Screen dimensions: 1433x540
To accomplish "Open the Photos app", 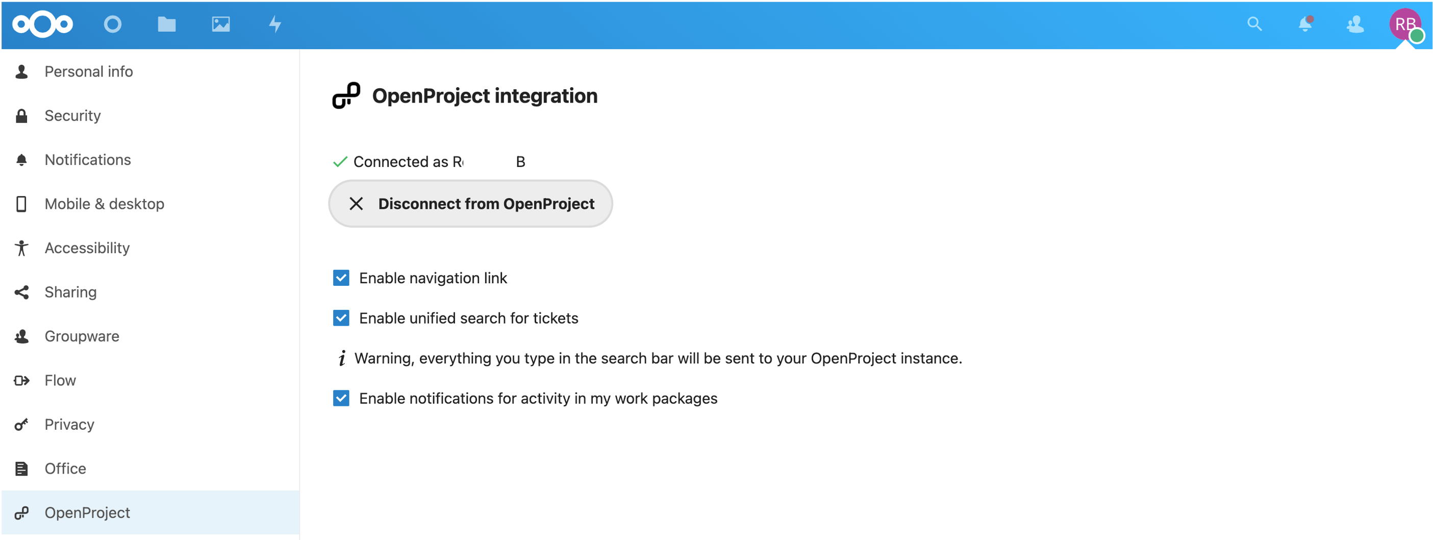I will (x=220, y=24).
